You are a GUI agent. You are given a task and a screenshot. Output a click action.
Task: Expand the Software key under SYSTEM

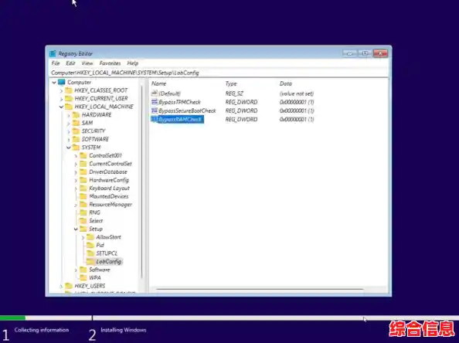pyautogui.click(x=76, y=270)
